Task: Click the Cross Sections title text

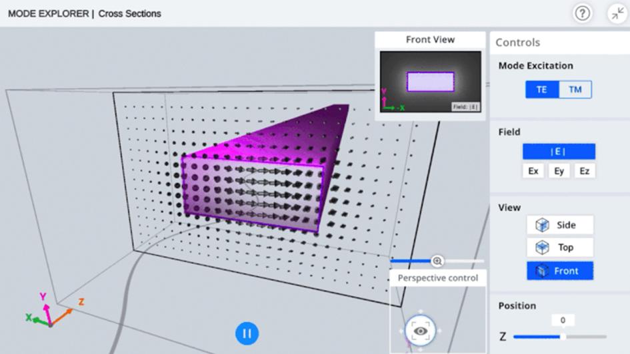Action: pyautogui.click(x=129, y=13)
